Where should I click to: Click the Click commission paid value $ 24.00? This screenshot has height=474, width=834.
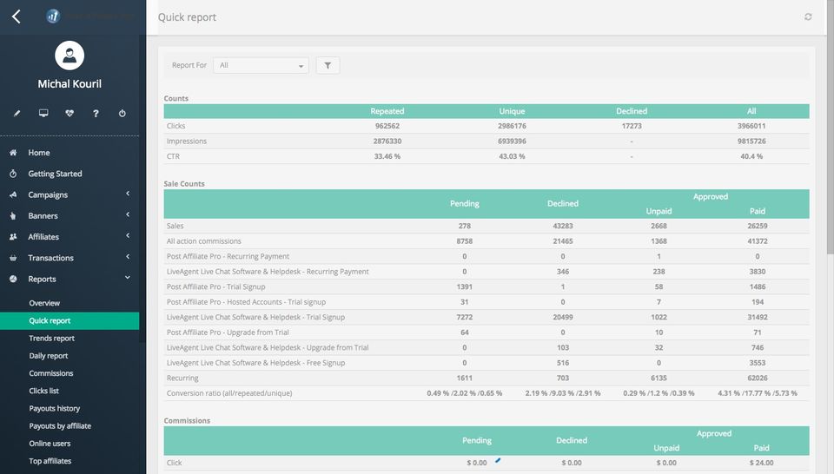[x=761, y=463]
